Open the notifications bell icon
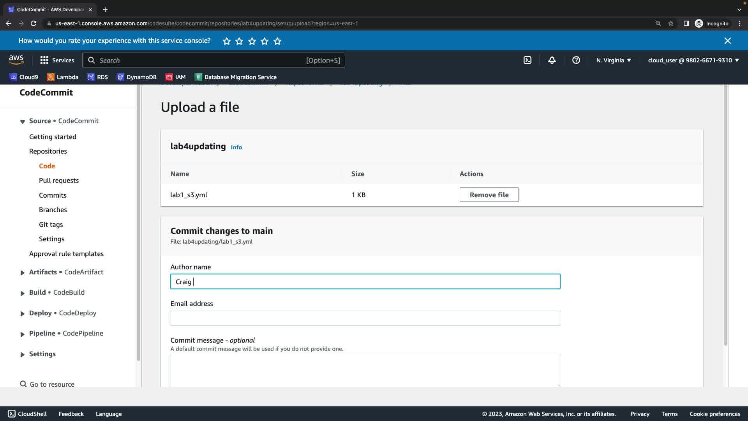The height and width of the screenshot is (421, 748). (x=552, y=60)
